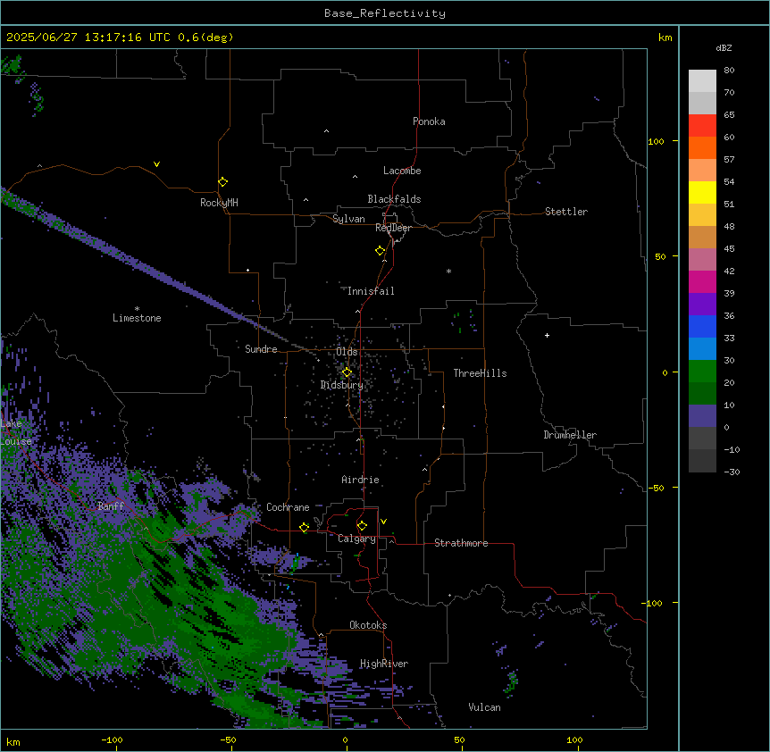The image size is (770, 752).
Task: Click the Sundre town label
Action: (x=261, y=349)
